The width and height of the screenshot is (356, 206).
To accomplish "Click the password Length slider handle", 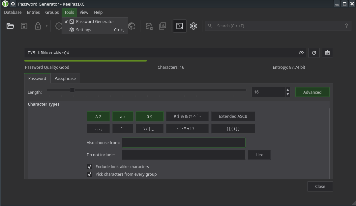I will [72, 90].
